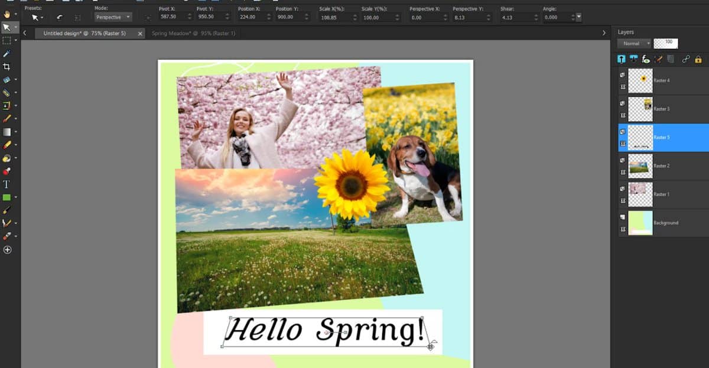The height and width of the screenshot is (368, 709).
Task: Select the Pick tool in the toolbar
Action: tap(8, 27)
